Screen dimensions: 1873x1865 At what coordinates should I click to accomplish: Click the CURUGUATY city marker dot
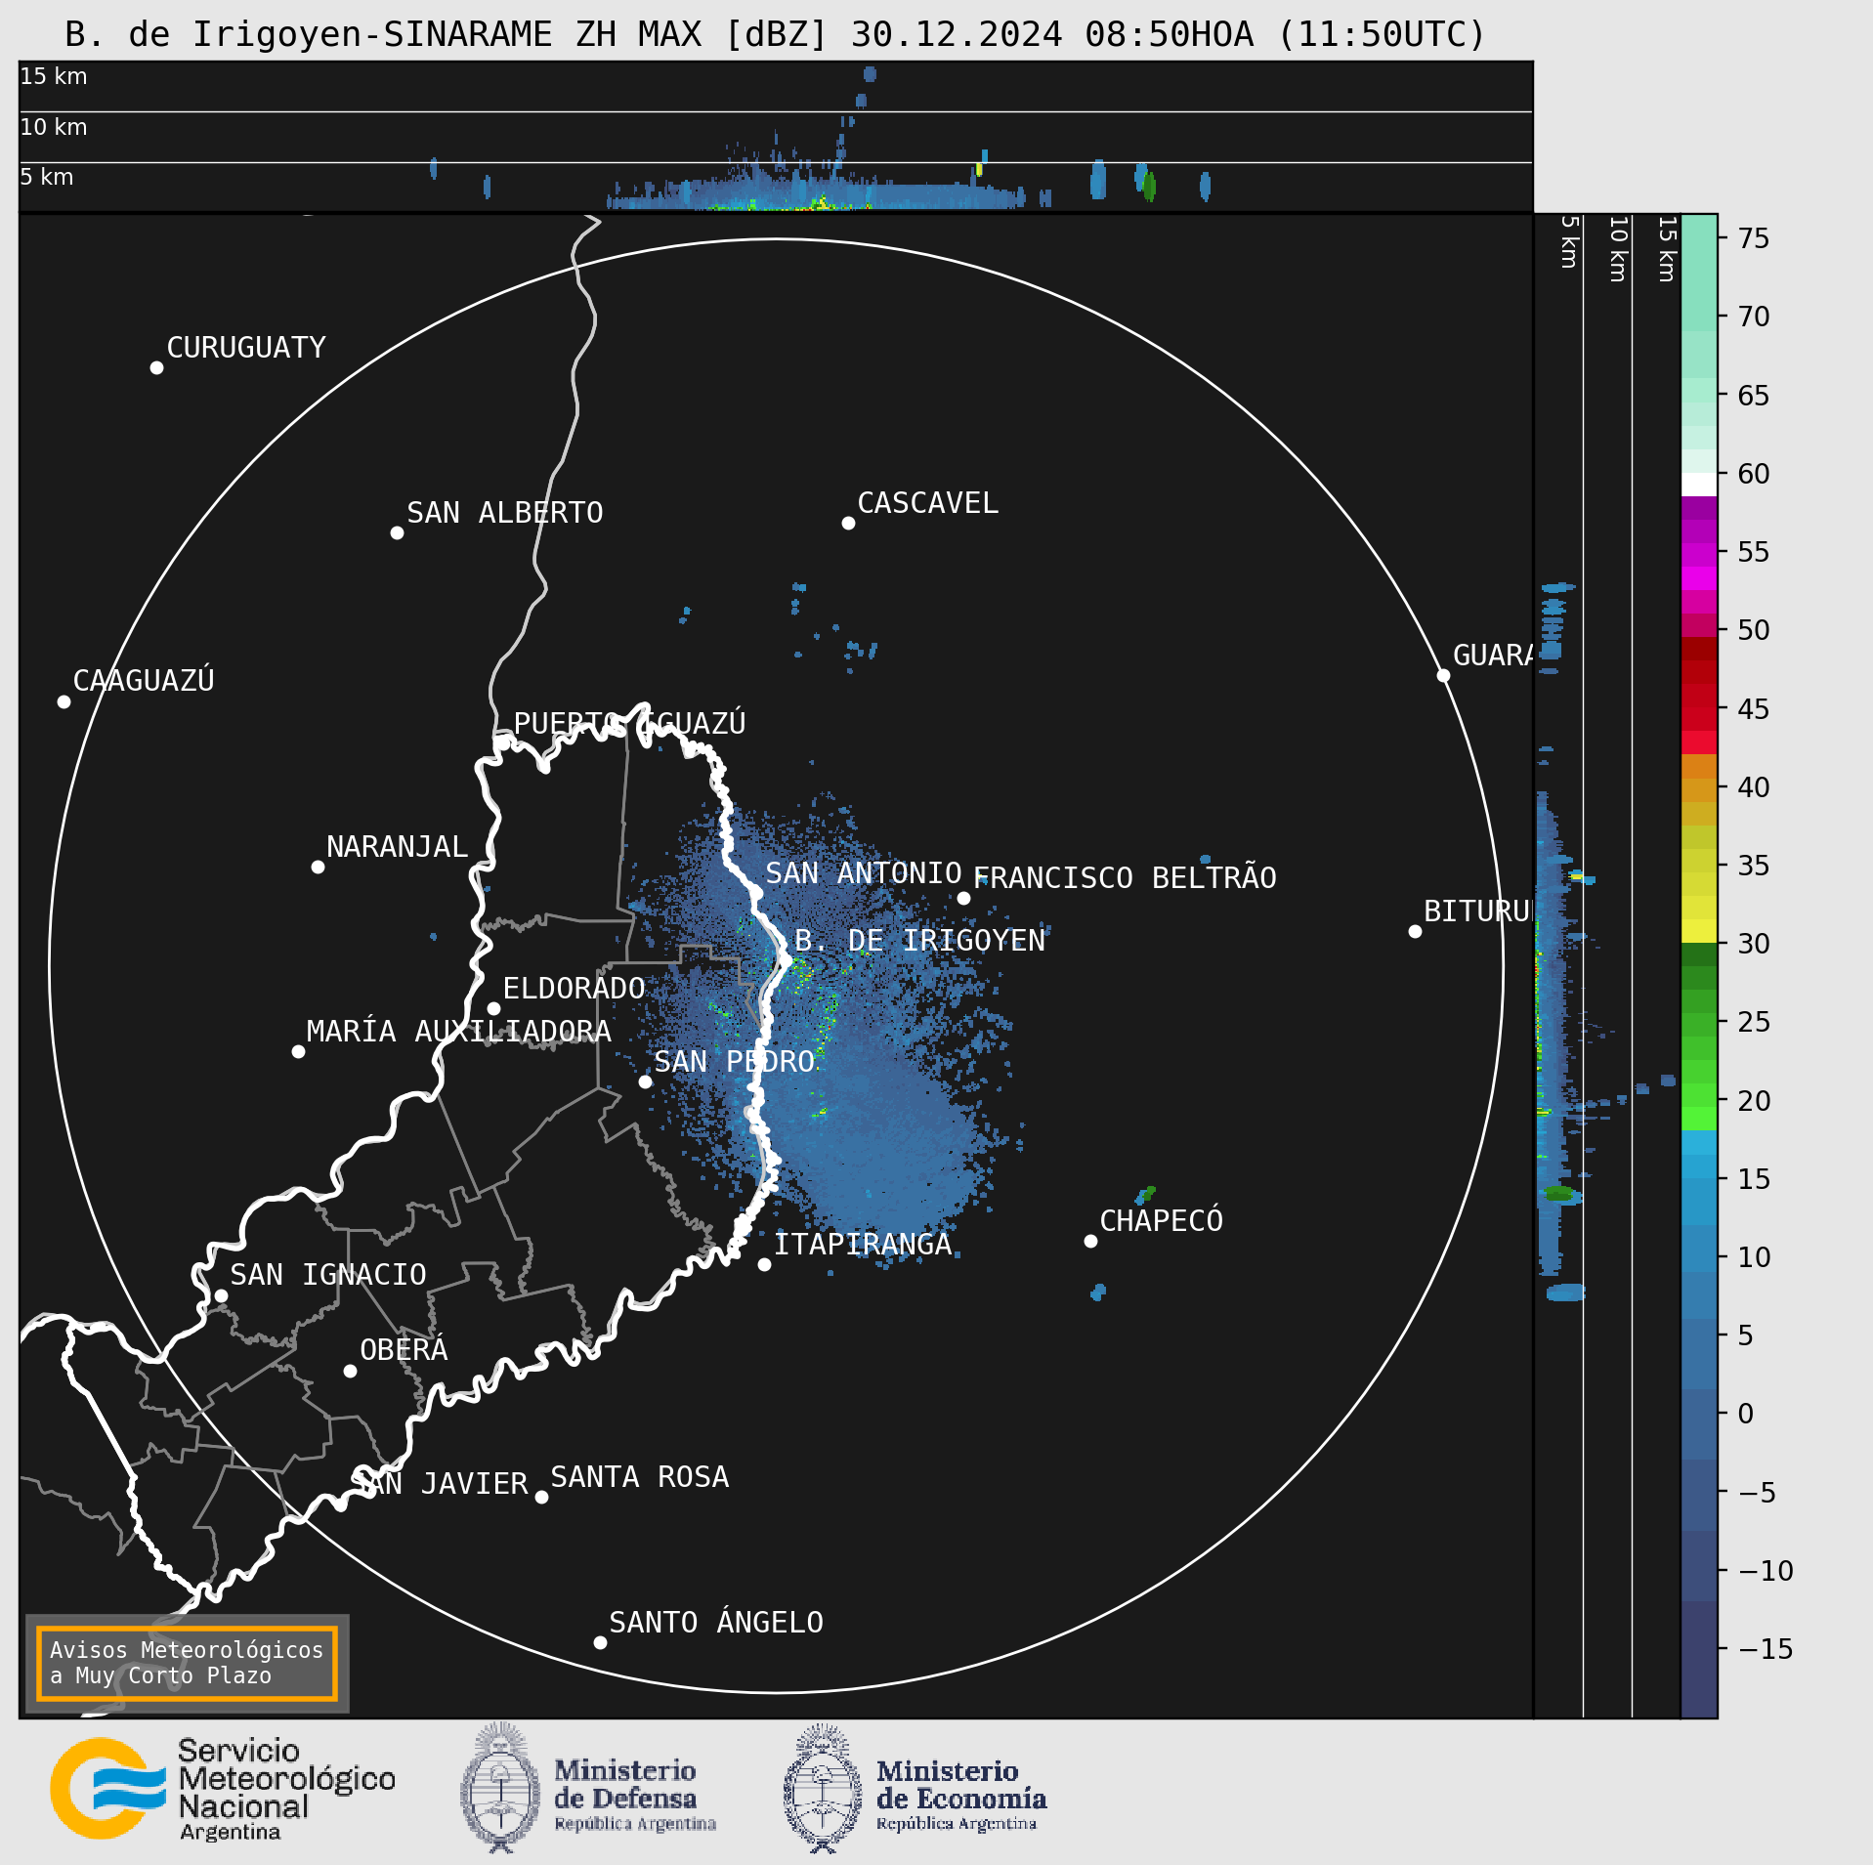[x=156, y=367]
